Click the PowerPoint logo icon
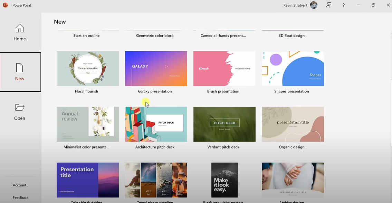 [5, 5]
